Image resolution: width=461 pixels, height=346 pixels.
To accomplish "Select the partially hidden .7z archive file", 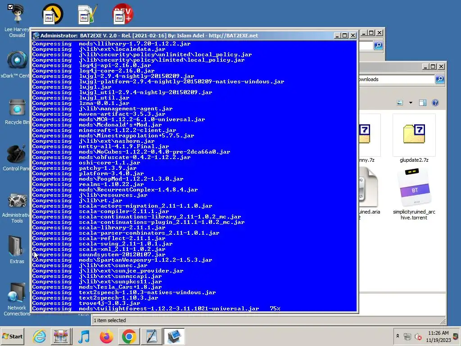I will click(369, 138).
